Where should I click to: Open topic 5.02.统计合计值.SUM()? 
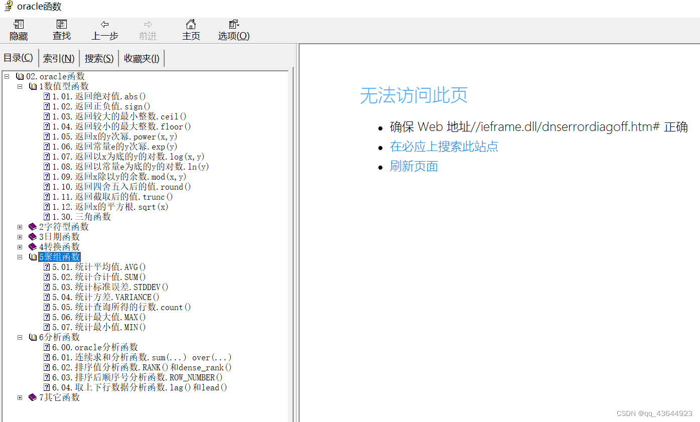pyautogui.click(x=99, y=277)
